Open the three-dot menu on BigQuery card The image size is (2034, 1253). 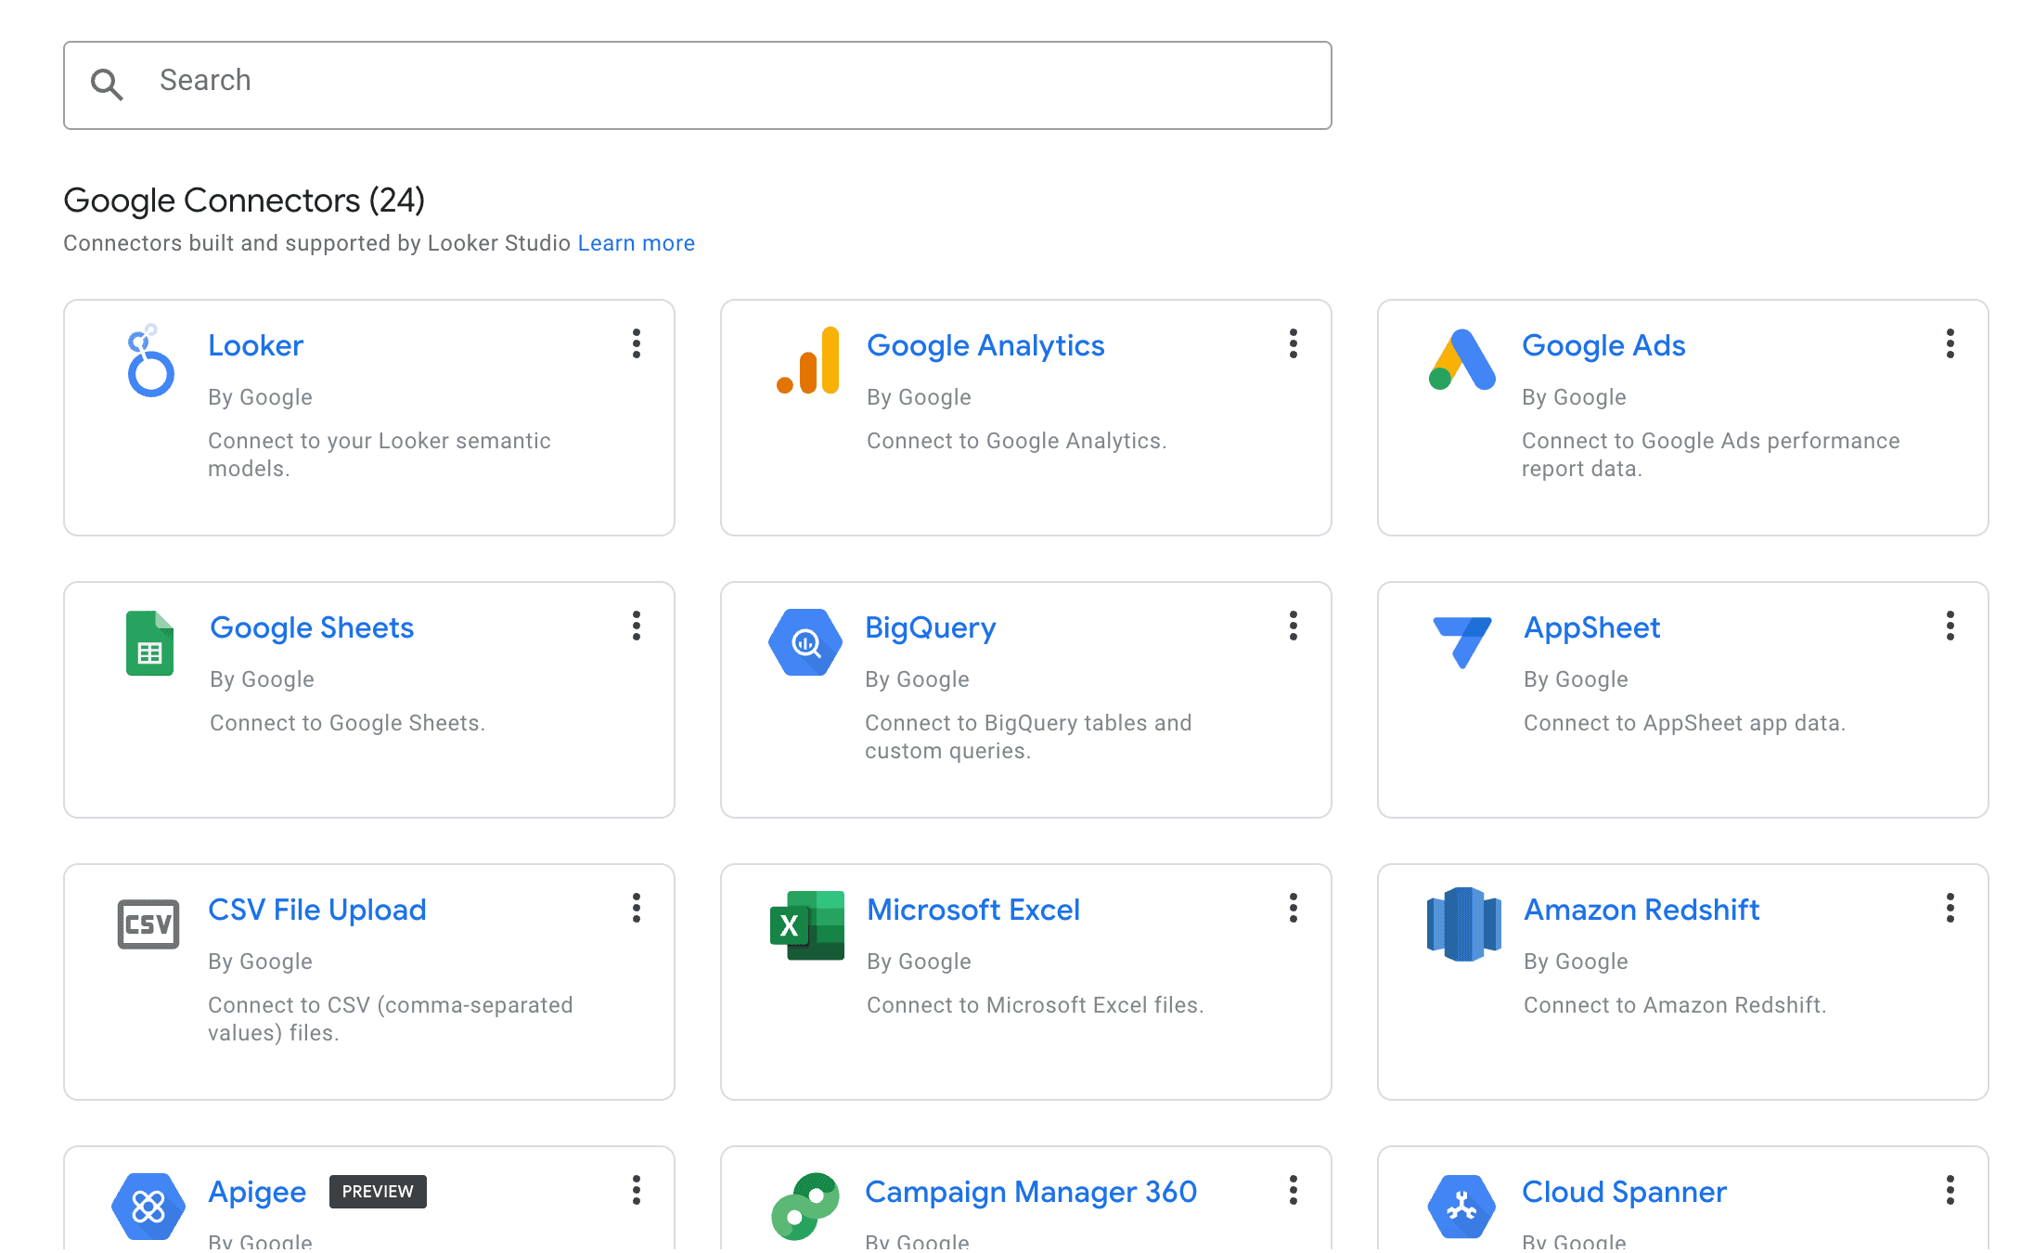(x=1294, y=626)
